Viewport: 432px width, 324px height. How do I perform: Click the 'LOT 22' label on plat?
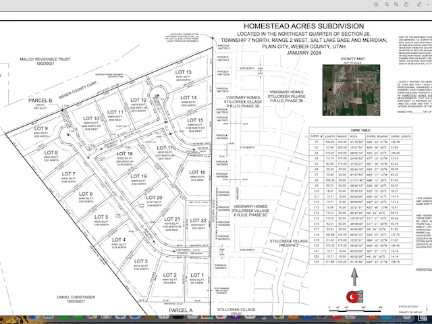click(x=198, y=221)
